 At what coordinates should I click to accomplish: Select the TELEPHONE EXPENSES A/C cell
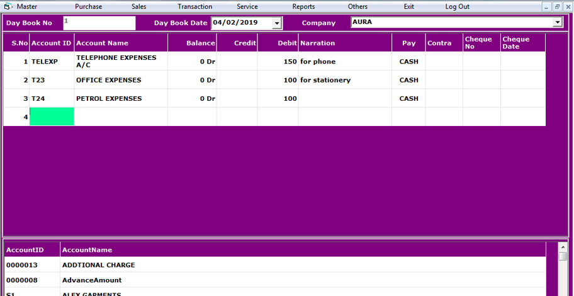pos(121,62)
